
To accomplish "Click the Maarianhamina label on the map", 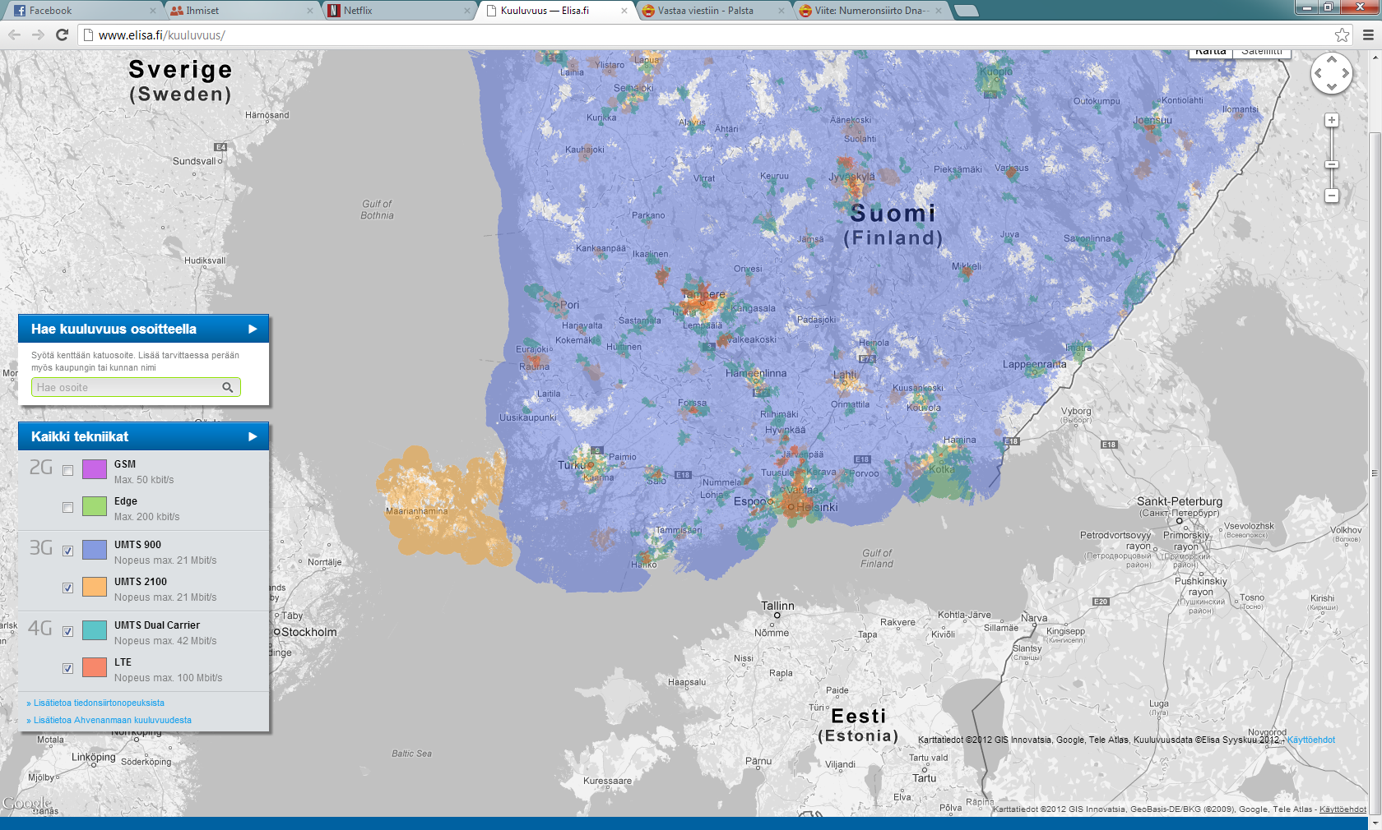I will 417,511.
